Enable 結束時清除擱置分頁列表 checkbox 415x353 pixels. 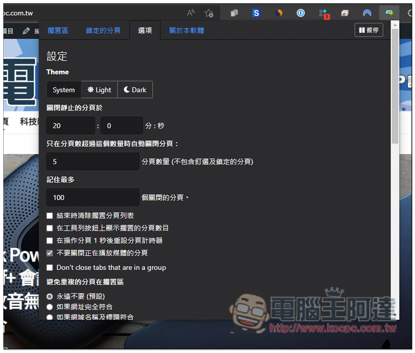click(x=49, y=216)
